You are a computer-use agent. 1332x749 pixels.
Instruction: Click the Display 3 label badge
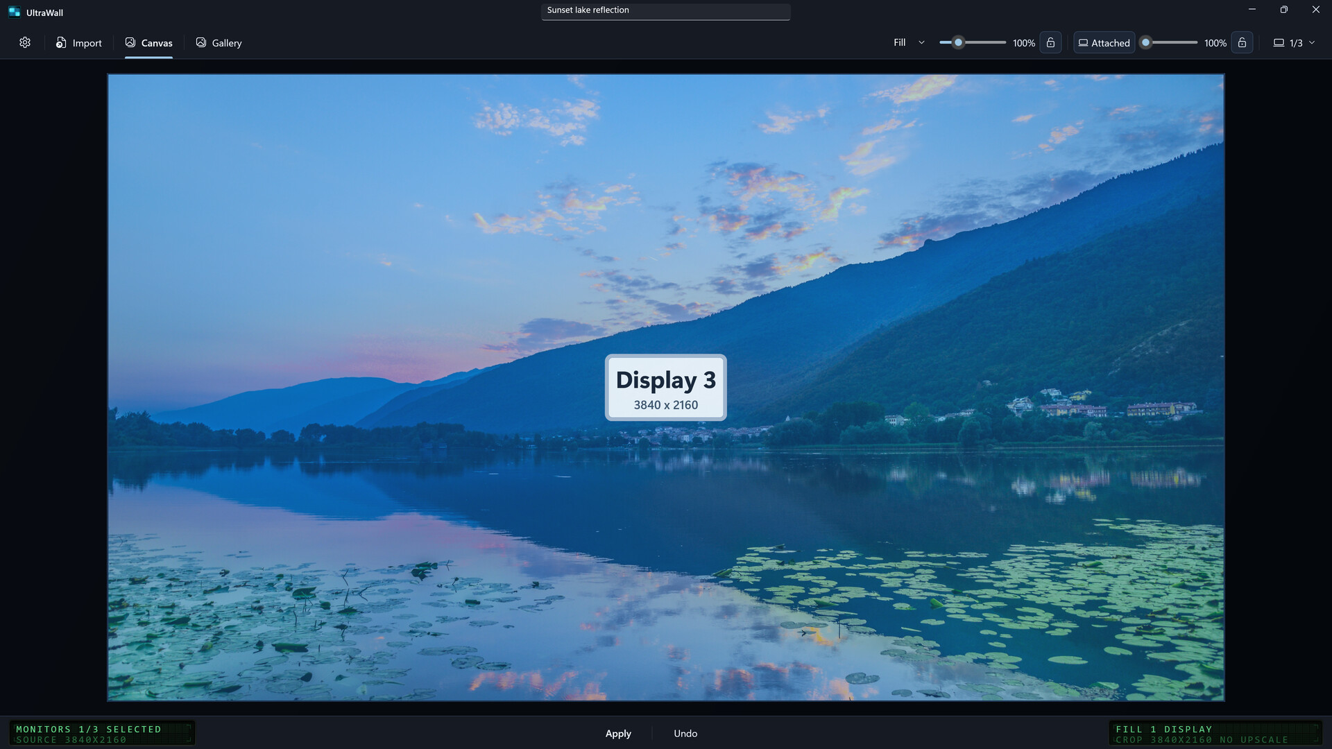point(666,388)
